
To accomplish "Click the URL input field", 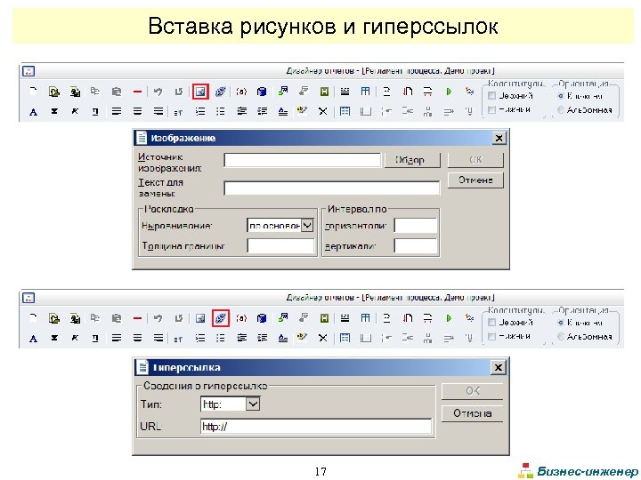I will coord(316,426).
